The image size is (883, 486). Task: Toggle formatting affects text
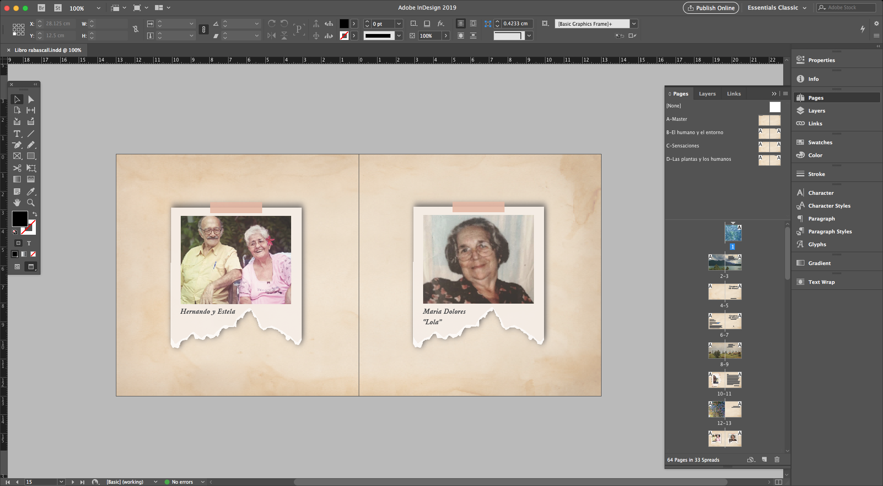point(29,243)
